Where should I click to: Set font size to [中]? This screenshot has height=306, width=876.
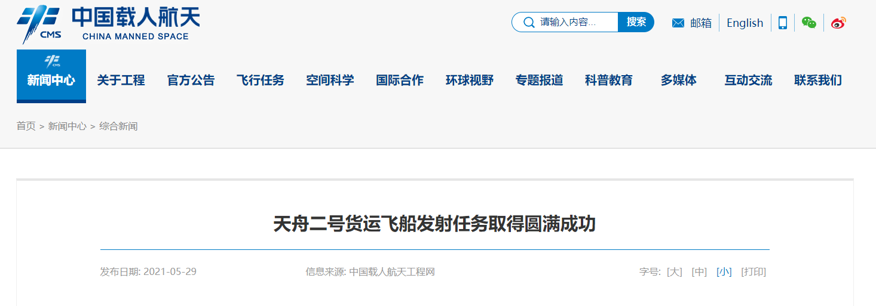pyautogui.click(x=699, y=272)
